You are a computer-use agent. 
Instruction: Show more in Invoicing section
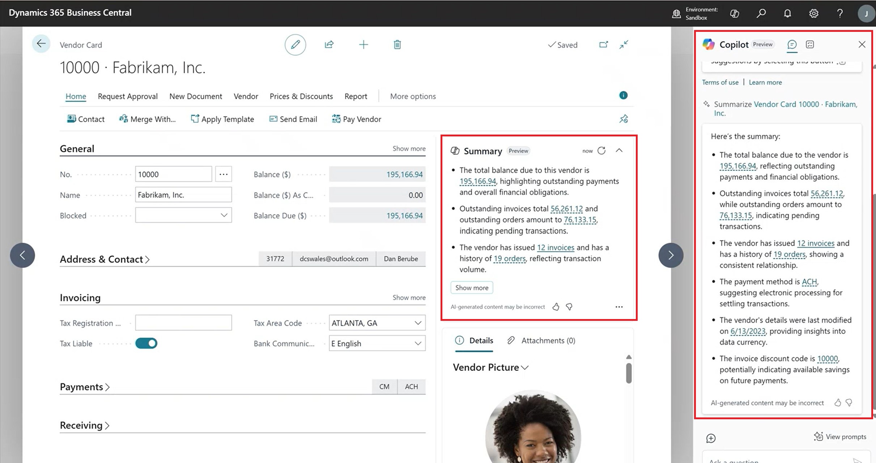click(x=409, y=297)
